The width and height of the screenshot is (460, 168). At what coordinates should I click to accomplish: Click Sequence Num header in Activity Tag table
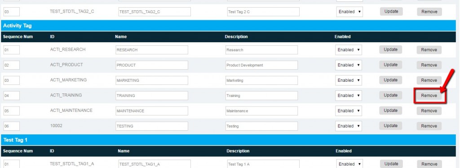(18, 37)
